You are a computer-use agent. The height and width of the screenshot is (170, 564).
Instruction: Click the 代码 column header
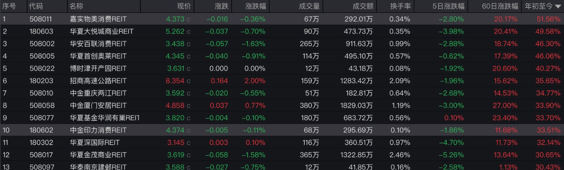[x=36, y=6]
